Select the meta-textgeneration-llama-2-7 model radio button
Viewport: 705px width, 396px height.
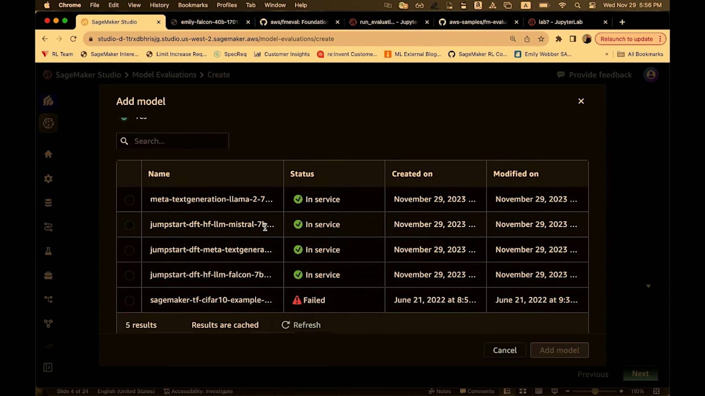click(x=129, y=200)
